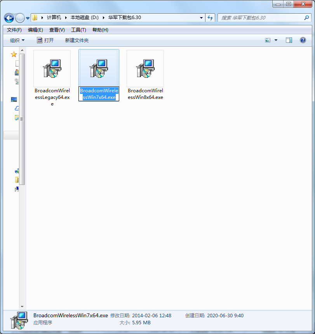Refresh the current folder view
Screen dimensions: 315x334
tap(210, 18)
